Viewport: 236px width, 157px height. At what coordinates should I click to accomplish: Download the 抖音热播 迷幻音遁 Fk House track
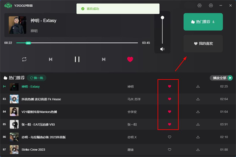(x=198, y=99)
